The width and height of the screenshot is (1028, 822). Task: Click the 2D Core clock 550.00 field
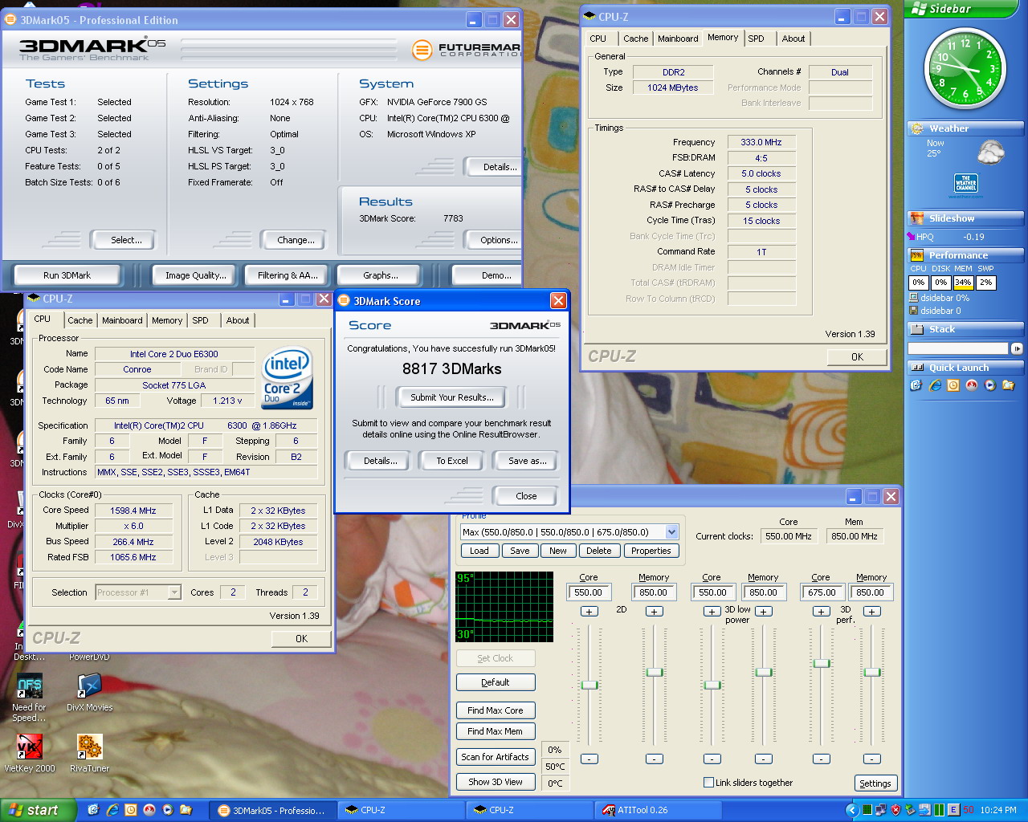tap(588, 592)
